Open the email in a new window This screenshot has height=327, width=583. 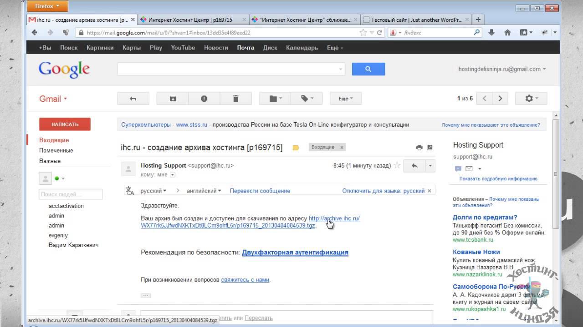tap(429, 147)
